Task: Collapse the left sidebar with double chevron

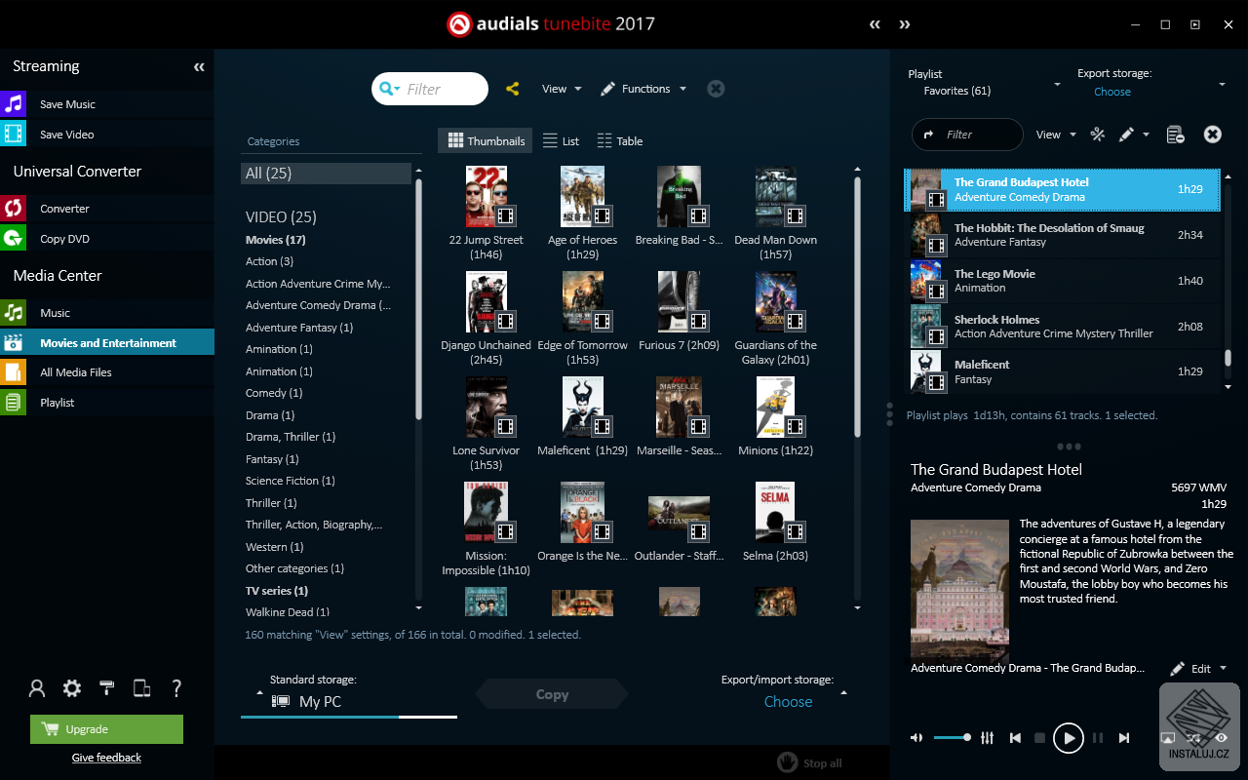Action: point(199,67)
